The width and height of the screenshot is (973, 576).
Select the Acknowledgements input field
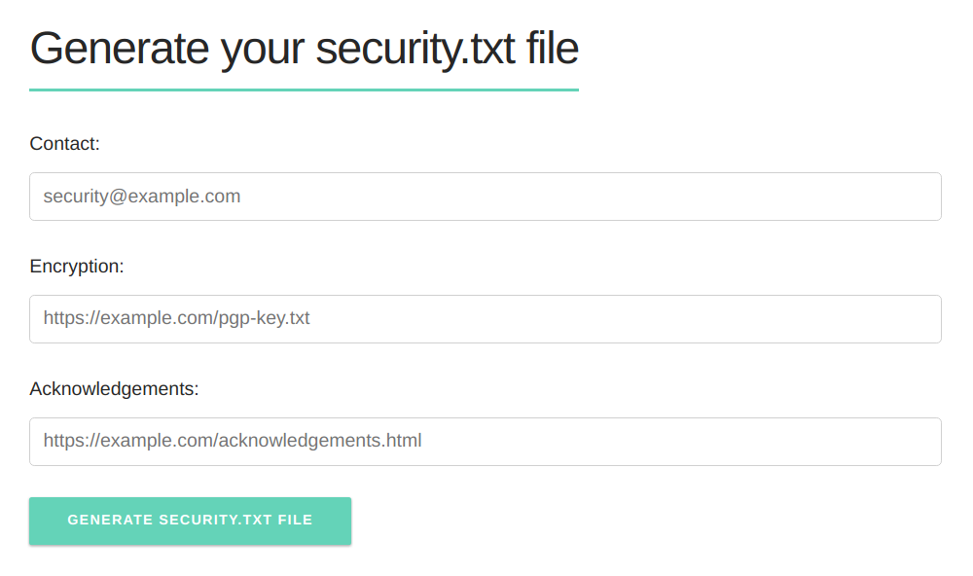pos(485,442)
